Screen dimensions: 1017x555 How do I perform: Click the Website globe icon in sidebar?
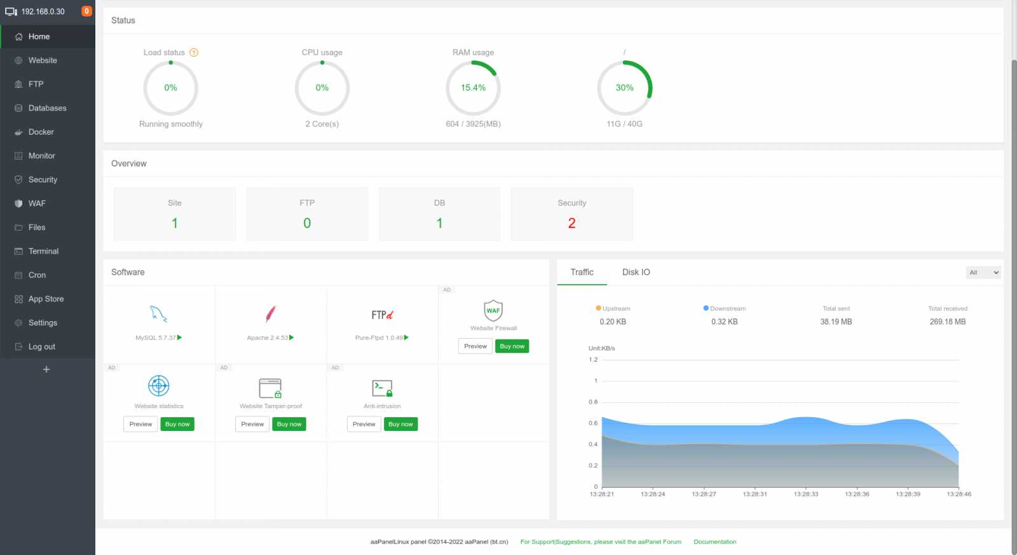[x=18, y=60]
